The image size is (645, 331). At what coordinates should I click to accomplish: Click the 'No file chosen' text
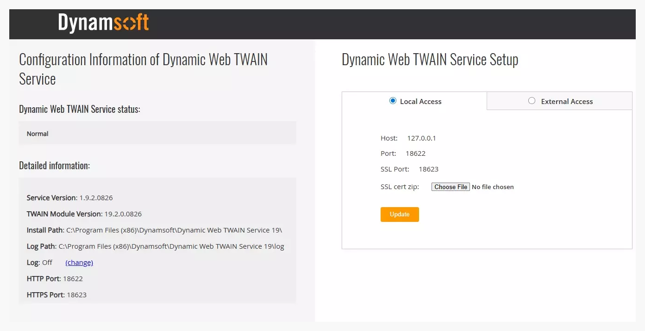(493, 187)
